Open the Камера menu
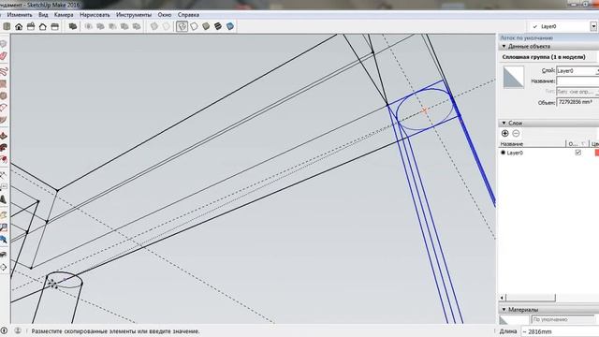 [64, 15]
